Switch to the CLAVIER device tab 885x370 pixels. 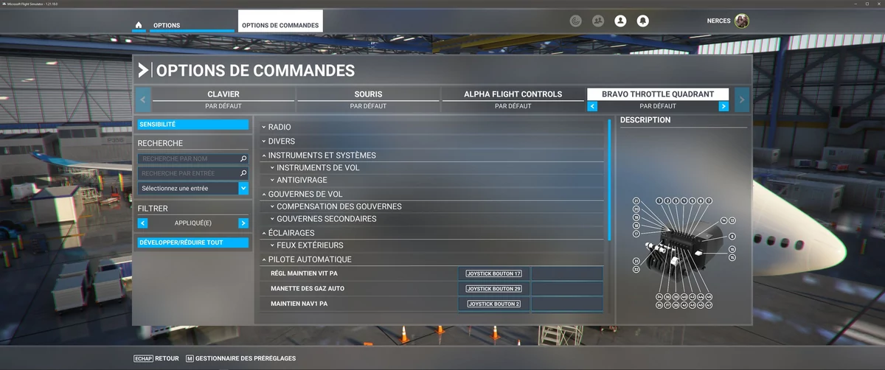click(223, 94)
